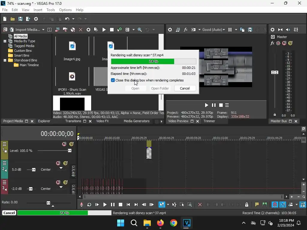Switch to the Media Generators tab
The image size is (307, 230).
pos(136,121)
